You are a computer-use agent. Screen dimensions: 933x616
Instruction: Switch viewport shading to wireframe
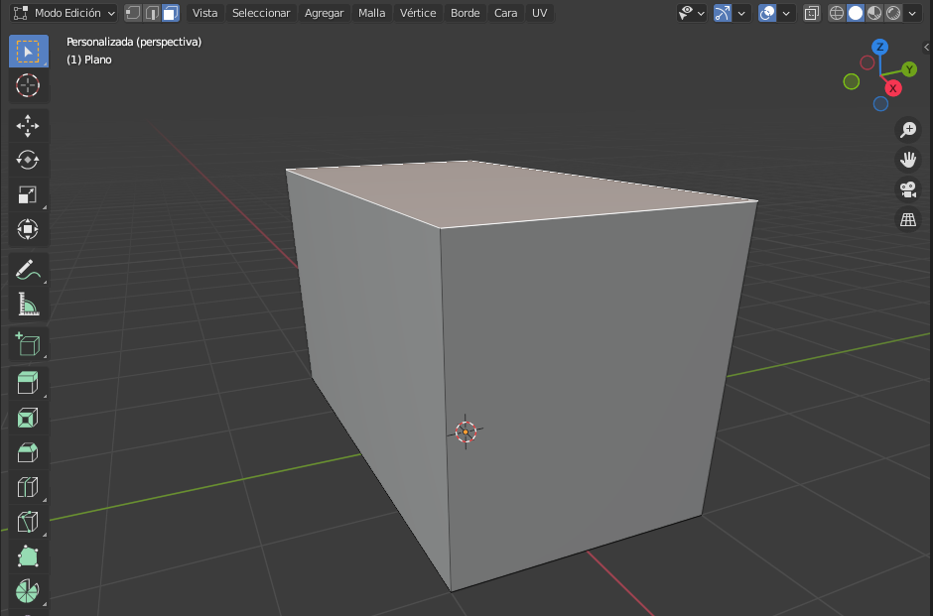837,13
